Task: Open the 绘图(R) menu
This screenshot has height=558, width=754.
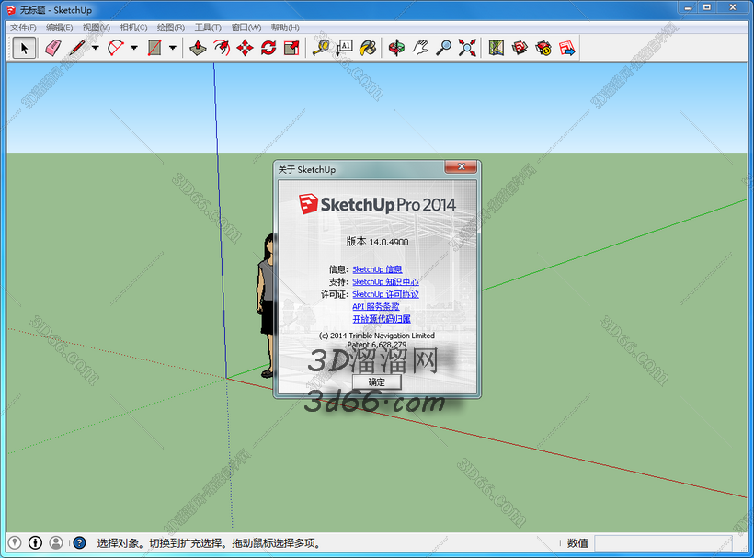Action: coord(171,28)
